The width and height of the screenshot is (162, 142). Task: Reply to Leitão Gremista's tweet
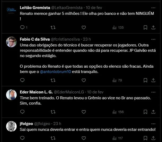click(x=22, y=27)
